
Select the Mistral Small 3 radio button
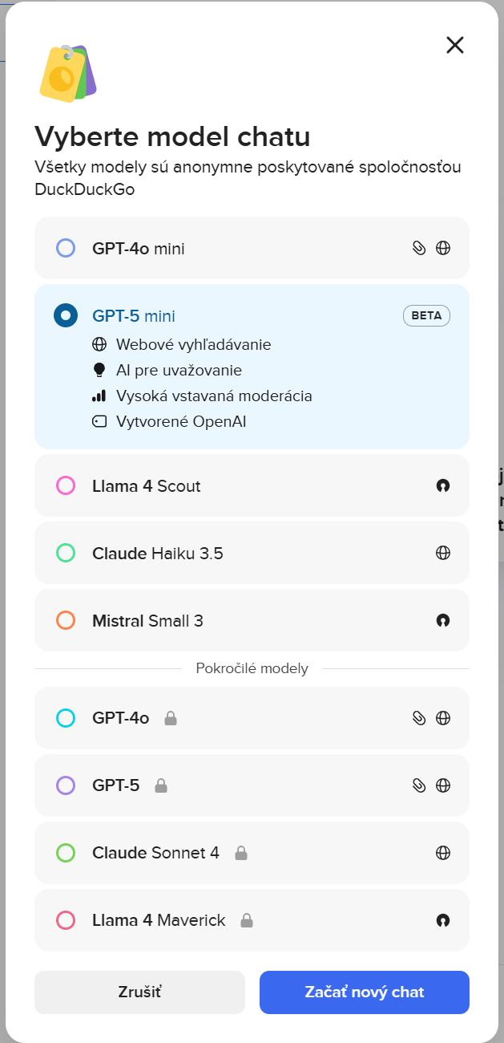point(66,621)
